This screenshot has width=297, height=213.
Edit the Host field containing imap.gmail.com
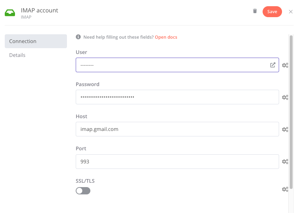[x=177, y=129]
